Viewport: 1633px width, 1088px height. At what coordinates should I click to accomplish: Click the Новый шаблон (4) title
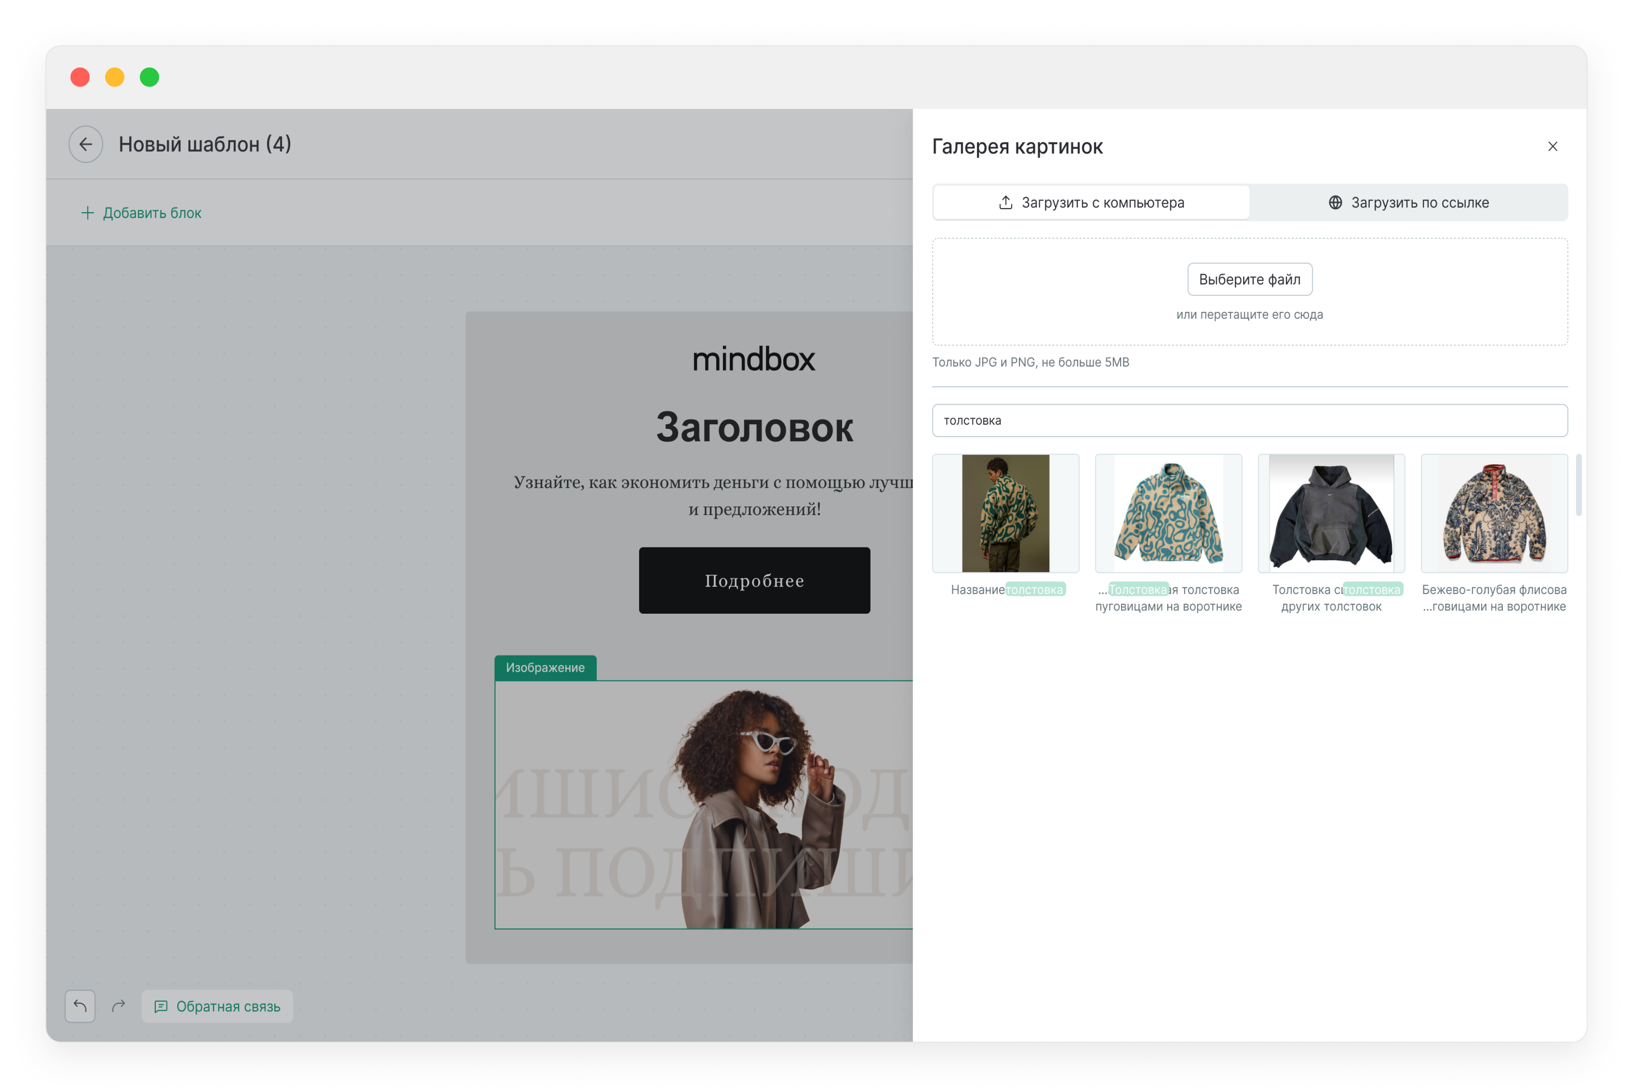(x=205, y=144)
